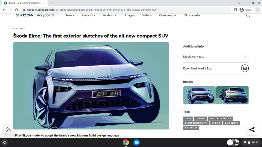Focus the browser address bar
This screenshot has width=262, height=147.
pyautogui.click(x=126, y=10)
